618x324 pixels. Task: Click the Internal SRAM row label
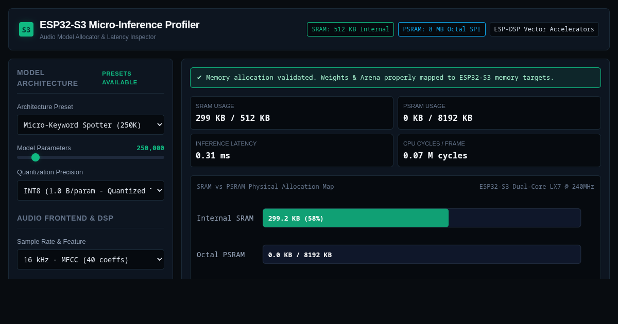coord(225,218)
